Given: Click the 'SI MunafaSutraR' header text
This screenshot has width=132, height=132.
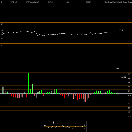Looking at the screenshot, I should 32,2.
